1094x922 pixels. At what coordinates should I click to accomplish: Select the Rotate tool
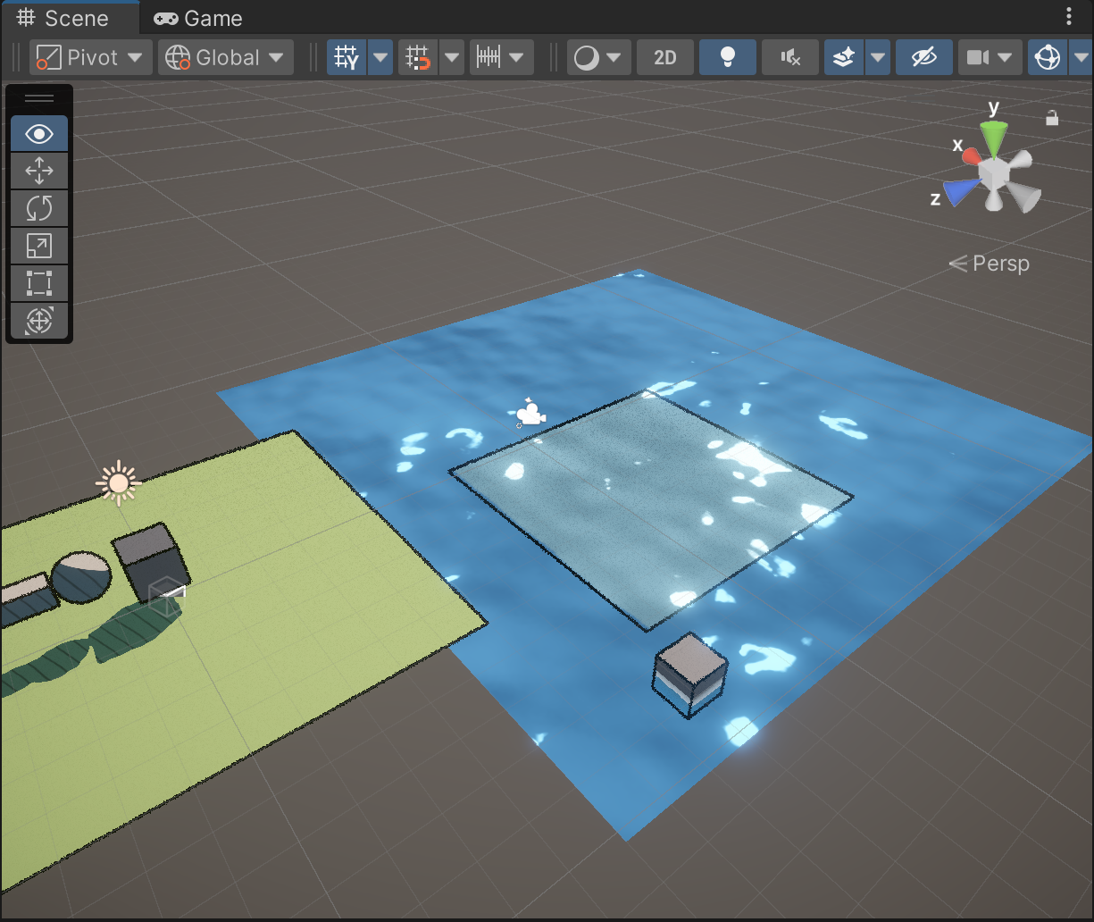39,208
